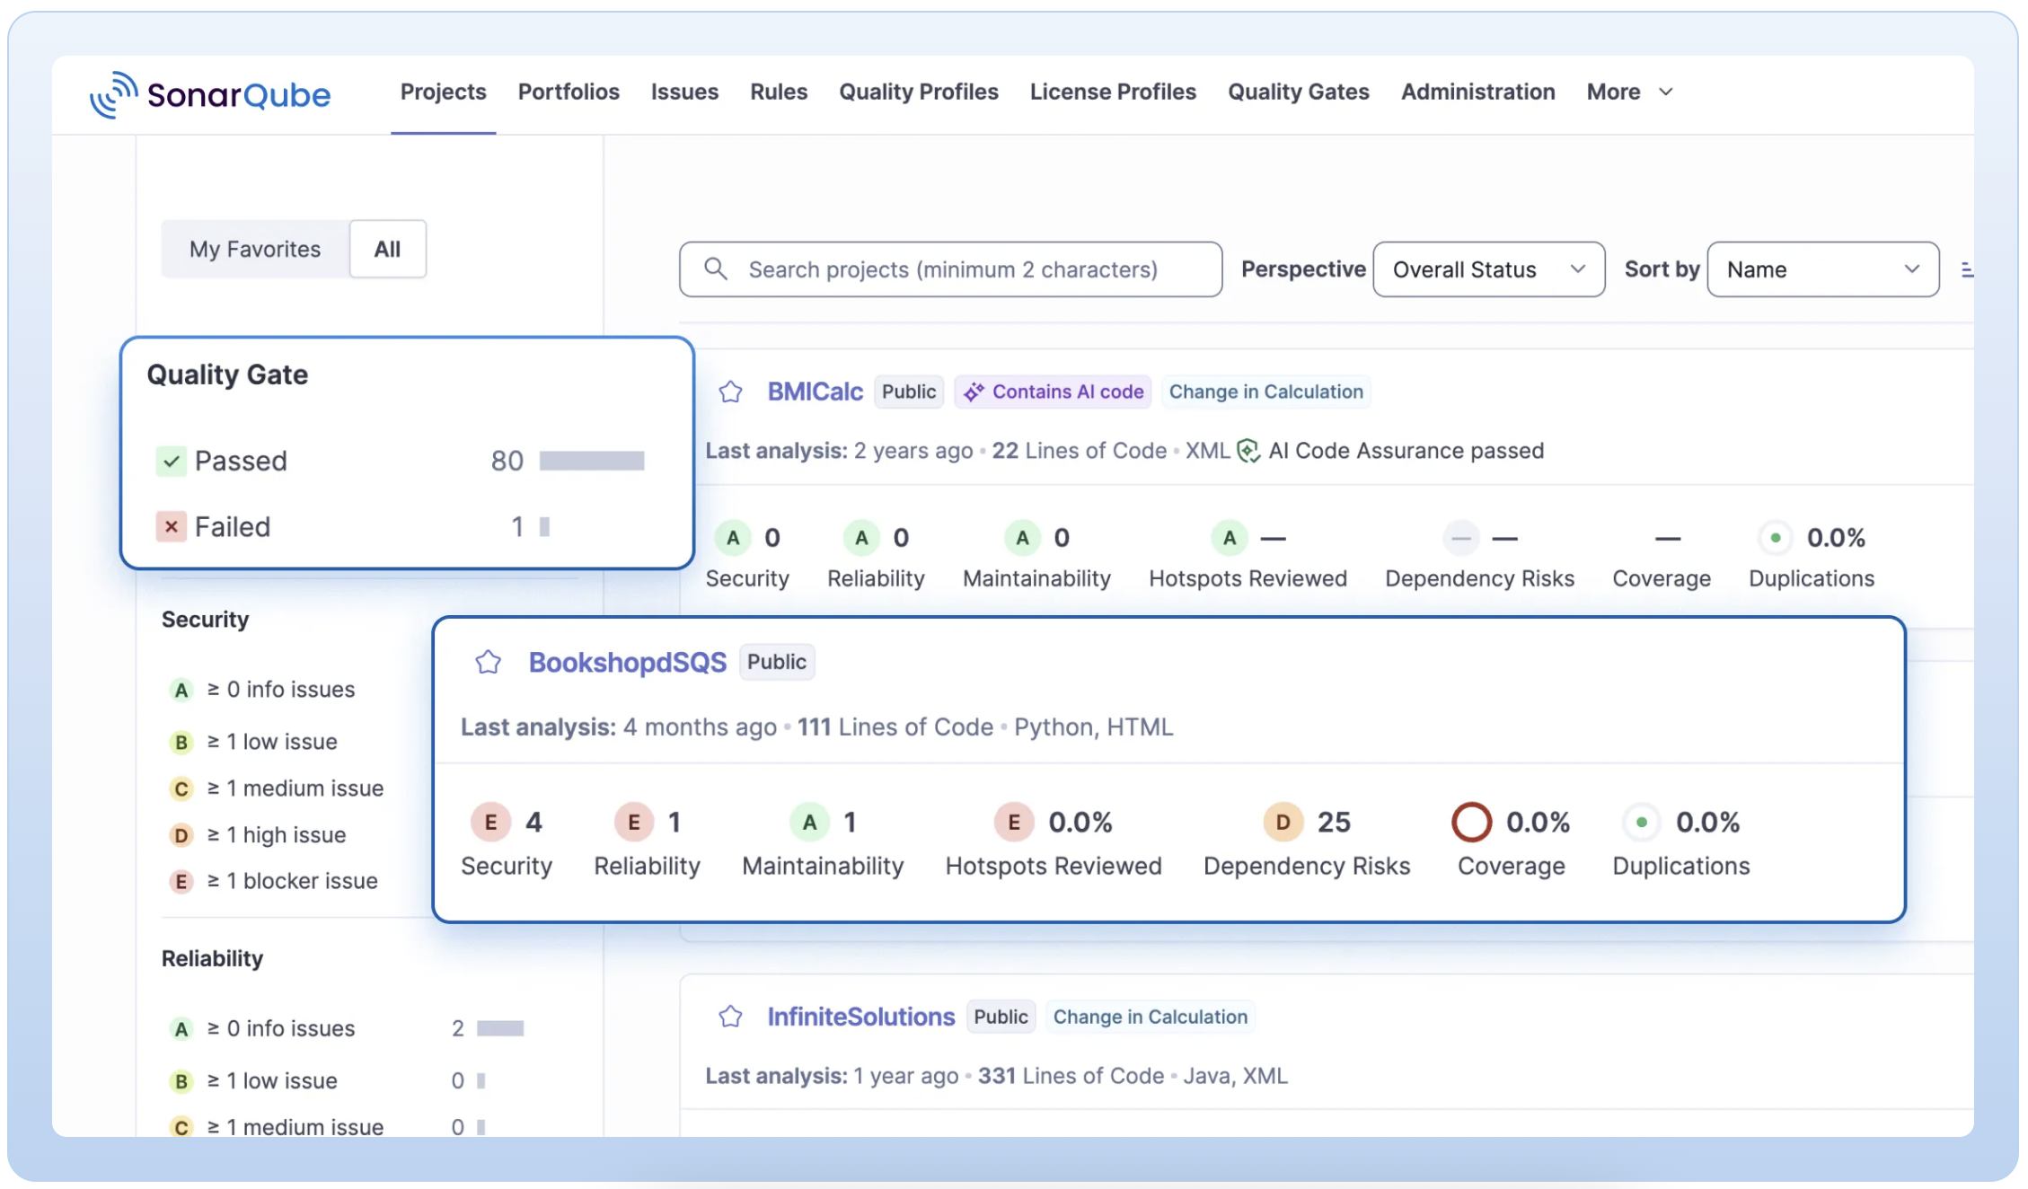Click BookshopdSQS Dependency Risks value 25

coord(1334,822)
